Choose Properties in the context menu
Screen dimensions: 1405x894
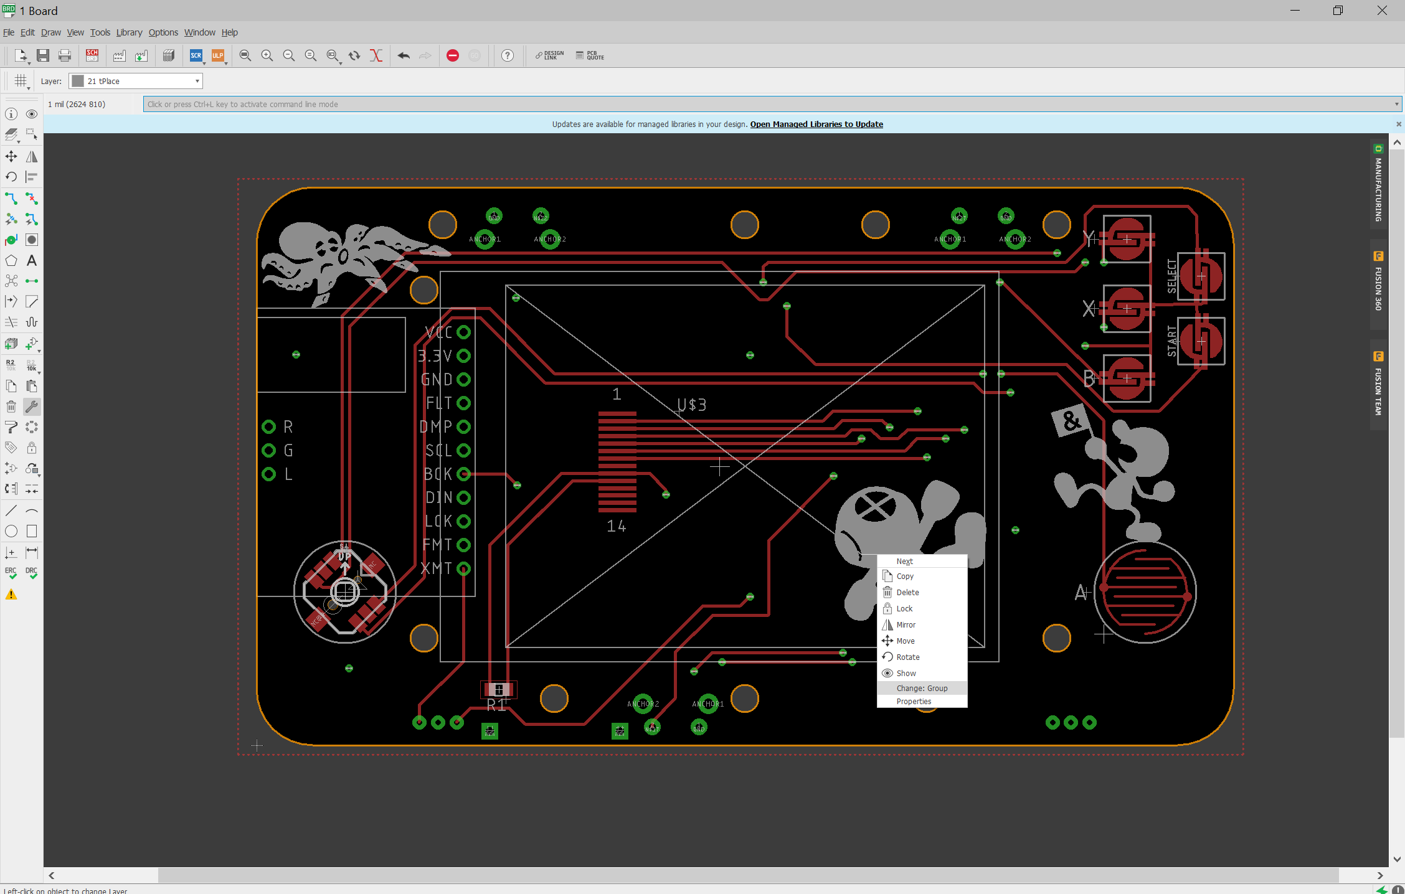tap(922, 702)
